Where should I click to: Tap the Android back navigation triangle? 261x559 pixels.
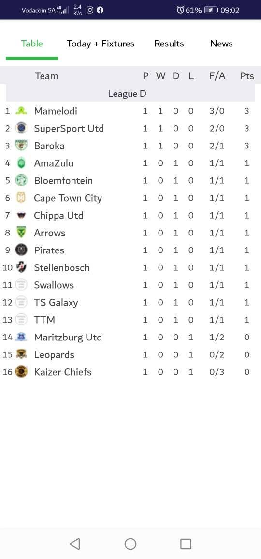pyautogui.click(x=74, y=544)
